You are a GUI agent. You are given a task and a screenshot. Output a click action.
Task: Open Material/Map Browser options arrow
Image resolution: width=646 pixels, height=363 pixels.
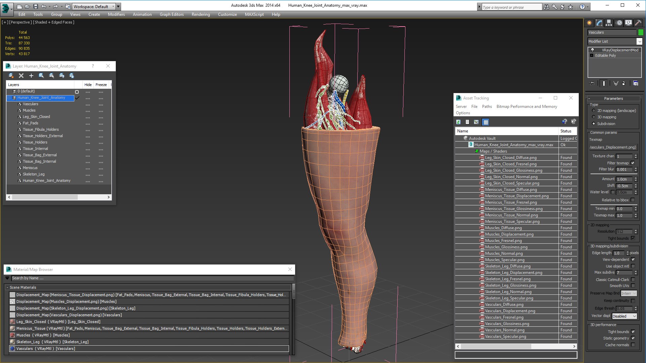coord(7,278)
